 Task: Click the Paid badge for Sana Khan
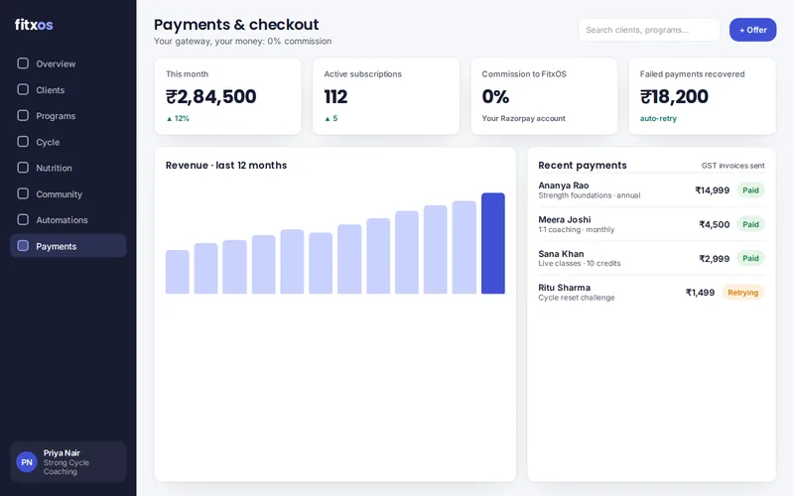[750, 258]
